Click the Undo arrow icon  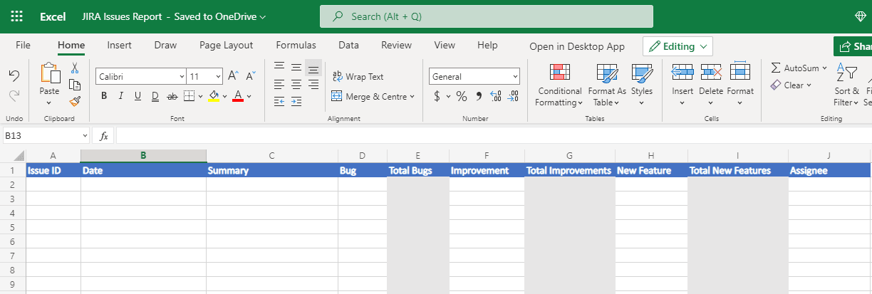14,75
